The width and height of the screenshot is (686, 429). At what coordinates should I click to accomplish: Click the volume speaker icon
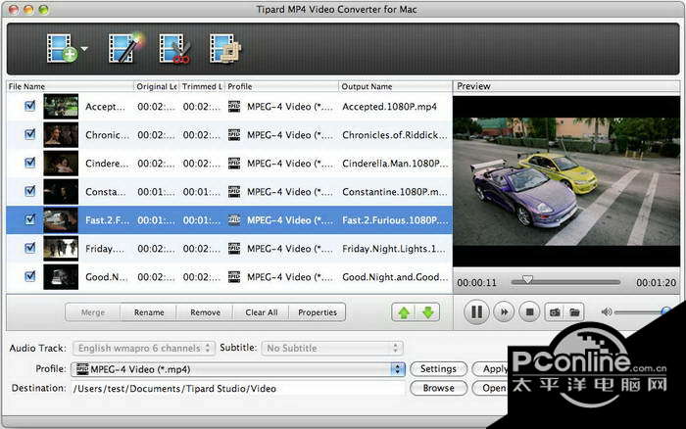pyautogui.click(x=607, y=311)
